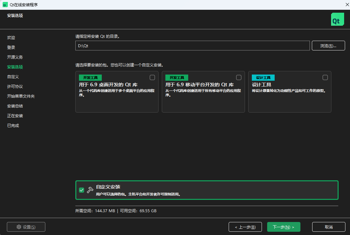Click the Qt logo in the header
350x235 pixels.
point(337,19)
